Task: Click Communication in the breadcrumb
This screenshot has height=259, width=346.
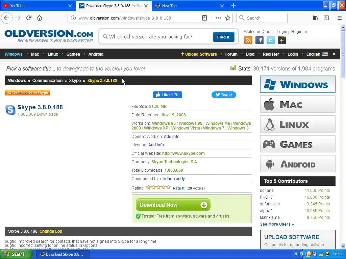Action: point(47,80)
